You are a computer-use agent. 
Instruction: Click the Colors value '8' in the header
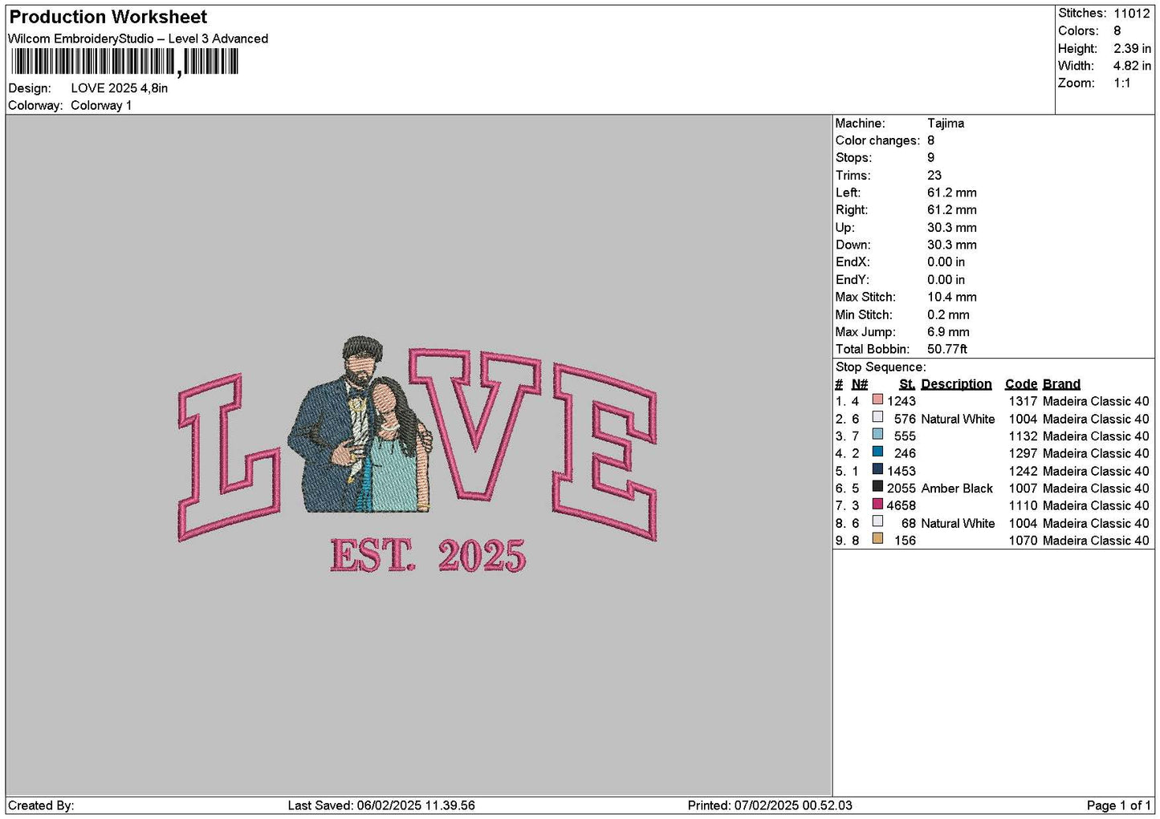[1117, 30]
